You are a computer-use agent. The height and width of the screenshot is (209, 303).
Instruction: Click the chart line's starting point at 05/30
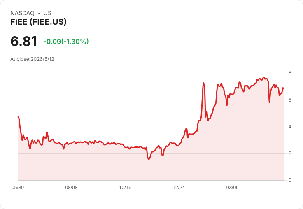coord(18,117)
